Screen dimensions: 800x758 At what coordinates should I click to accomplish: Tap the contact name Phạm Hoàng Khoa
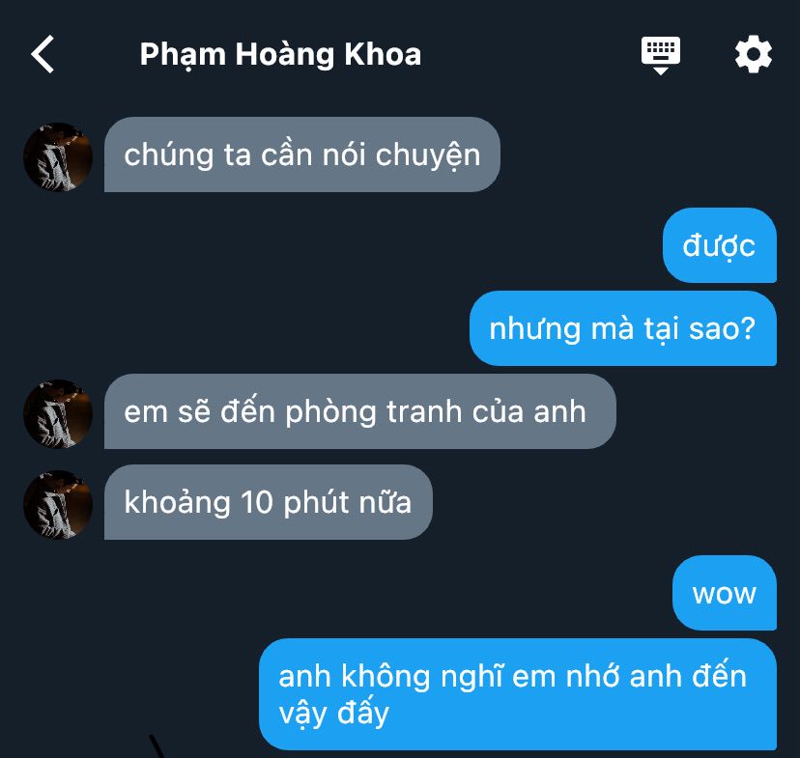280,54
